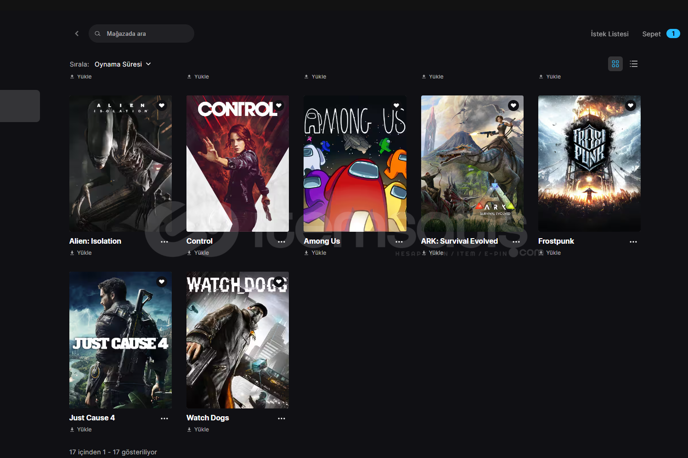Open the Sepet cart page
688x458 pixels.
(651, 34)
